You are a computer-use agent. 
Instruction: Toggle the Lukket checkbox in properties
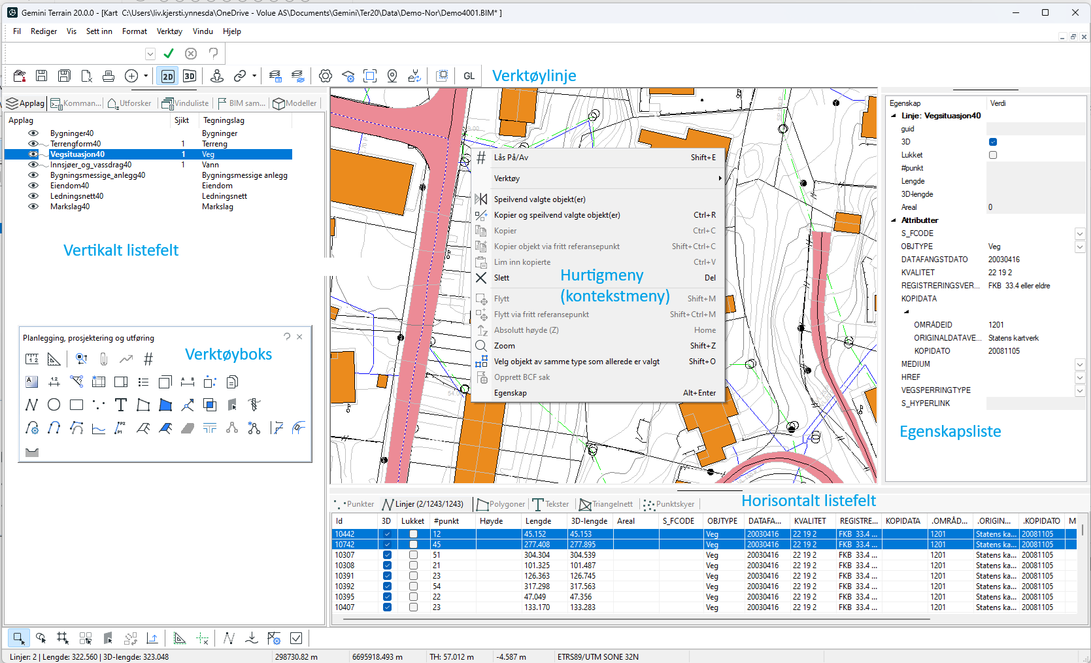coord(993,155)
